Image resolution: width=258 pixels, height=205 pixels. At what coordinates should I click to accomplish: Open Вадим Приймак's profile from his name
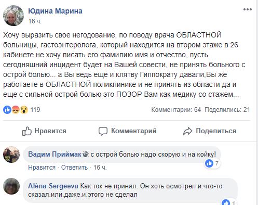pos(55,155)
